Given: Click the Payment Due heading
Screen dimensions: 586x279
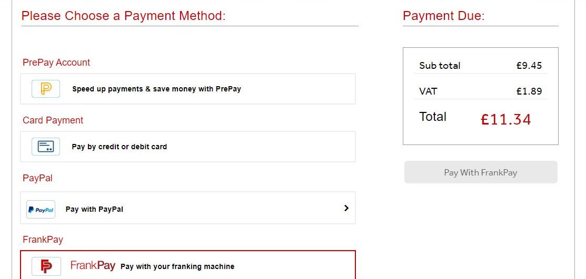Looking at the screenshot, I should coord(444,16).
